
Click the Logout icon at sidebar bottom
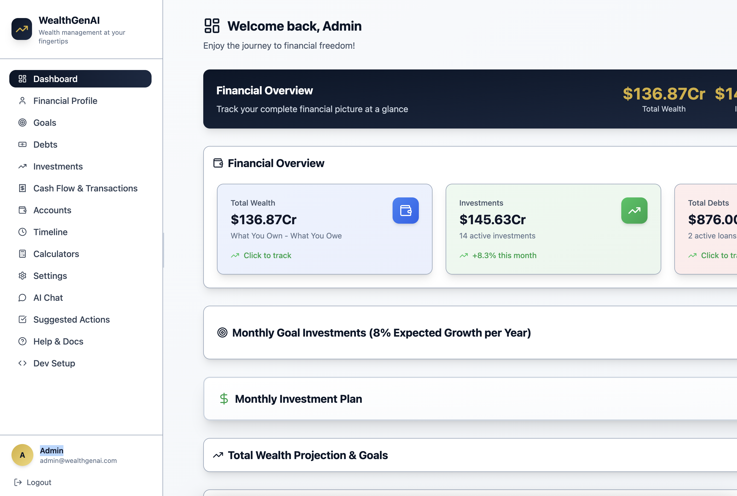pos(18,482)
